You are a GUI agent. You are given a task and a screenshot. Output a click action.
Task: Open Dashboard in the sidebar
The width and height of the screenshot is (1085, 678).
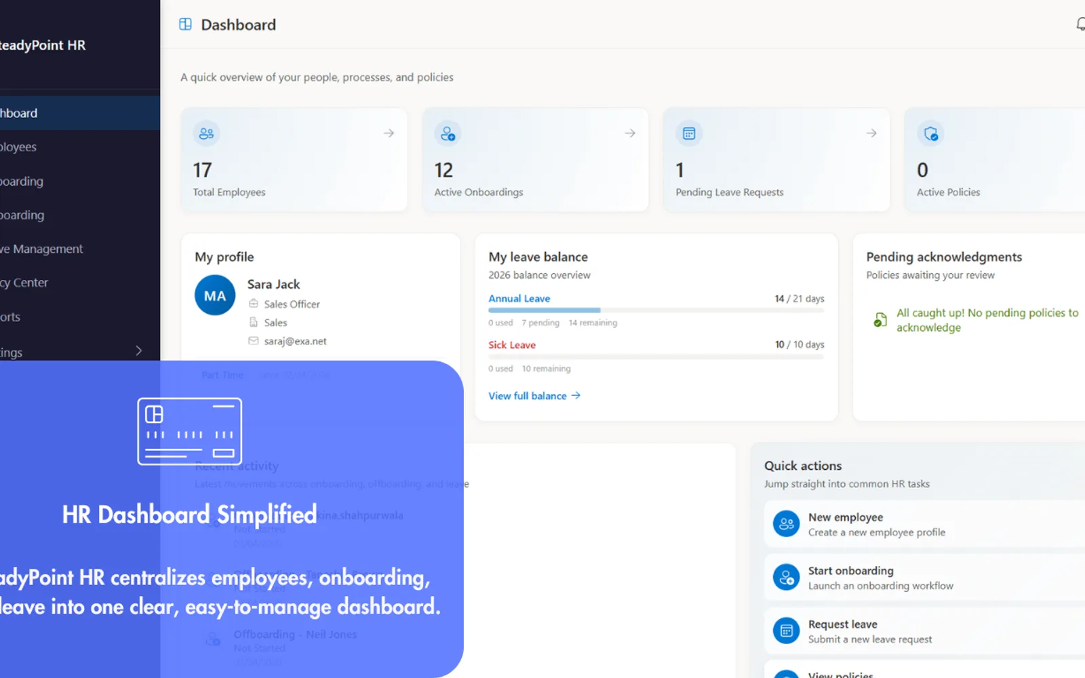coord(80,113)
